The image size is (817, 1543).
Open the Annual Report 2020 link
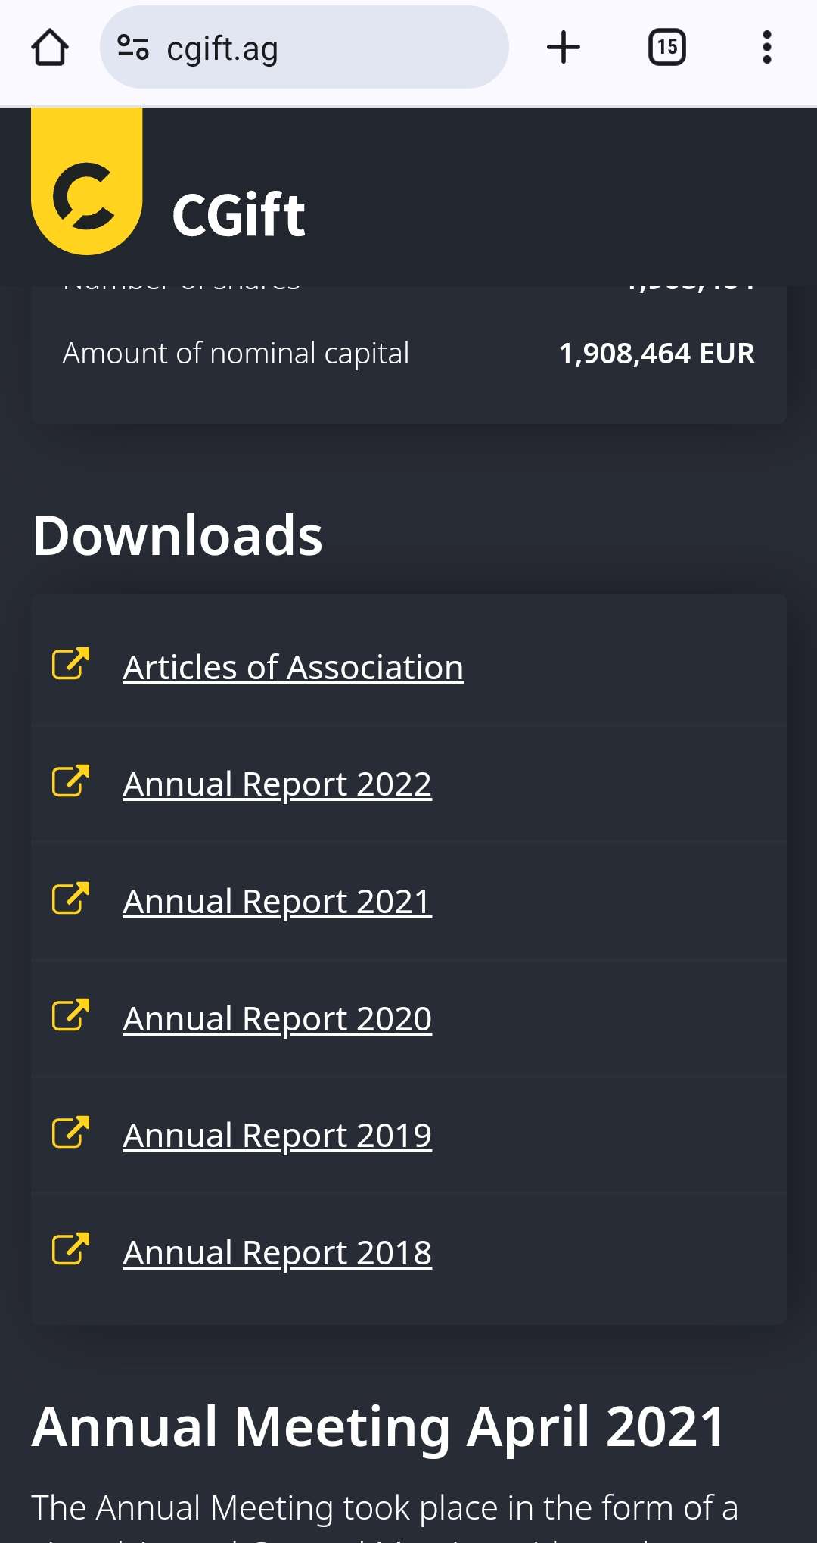[x=277, y=1019]
